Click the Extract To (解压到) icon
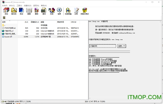Screen dimensions: 163x104 (x=14, y=11)
